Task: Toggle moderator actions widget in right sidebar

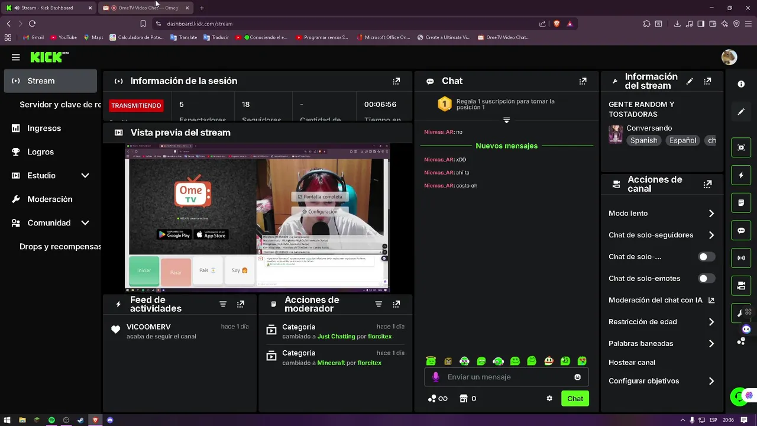Action: (x=741, y=202)
